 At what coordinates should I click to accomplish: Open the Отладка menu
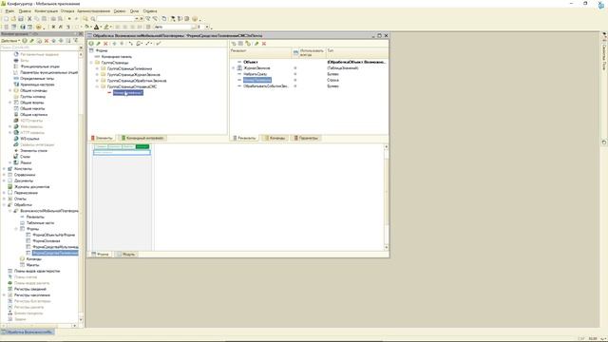tap(67, 11)
